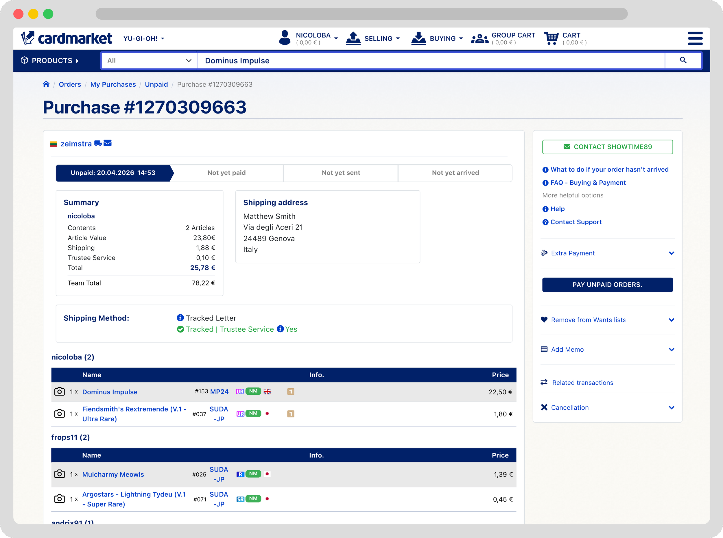Switch to the Not yet sent status step
Viewport: 723px width, 538px height.
pos(341,172)
